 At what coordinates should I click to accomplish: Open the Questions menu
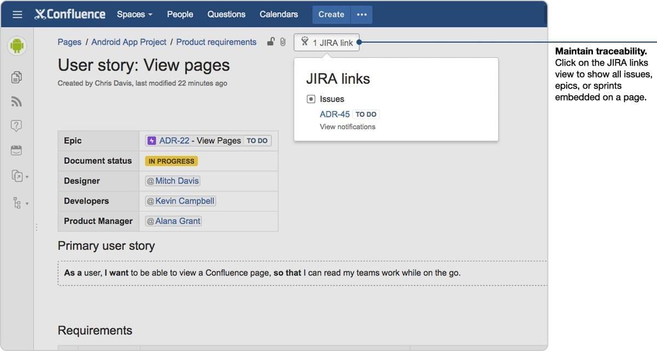coord(226,14)
